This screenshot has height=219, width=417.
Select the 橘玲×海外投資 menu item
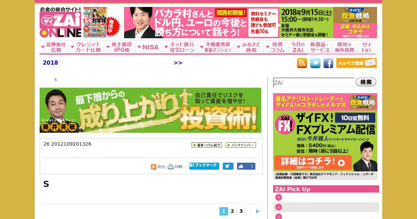coord(345,47)
